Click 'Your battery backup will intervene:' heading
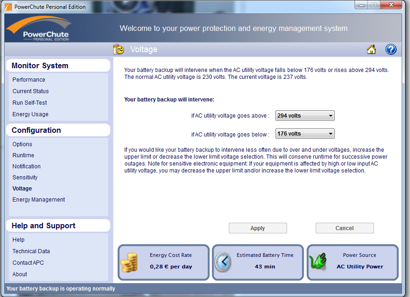This screenshot has width=410, height=297. pyautogui.click(x=169, y=100)
